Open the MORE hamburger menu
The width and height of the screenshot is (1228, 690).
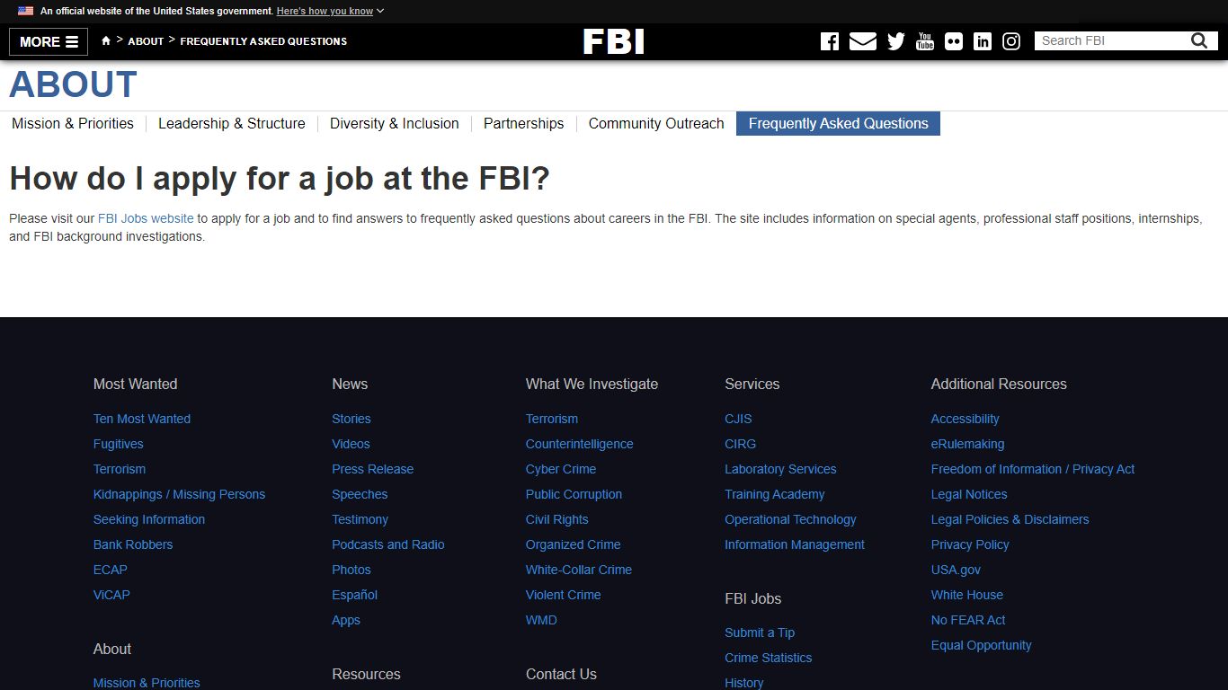[49, 41]
